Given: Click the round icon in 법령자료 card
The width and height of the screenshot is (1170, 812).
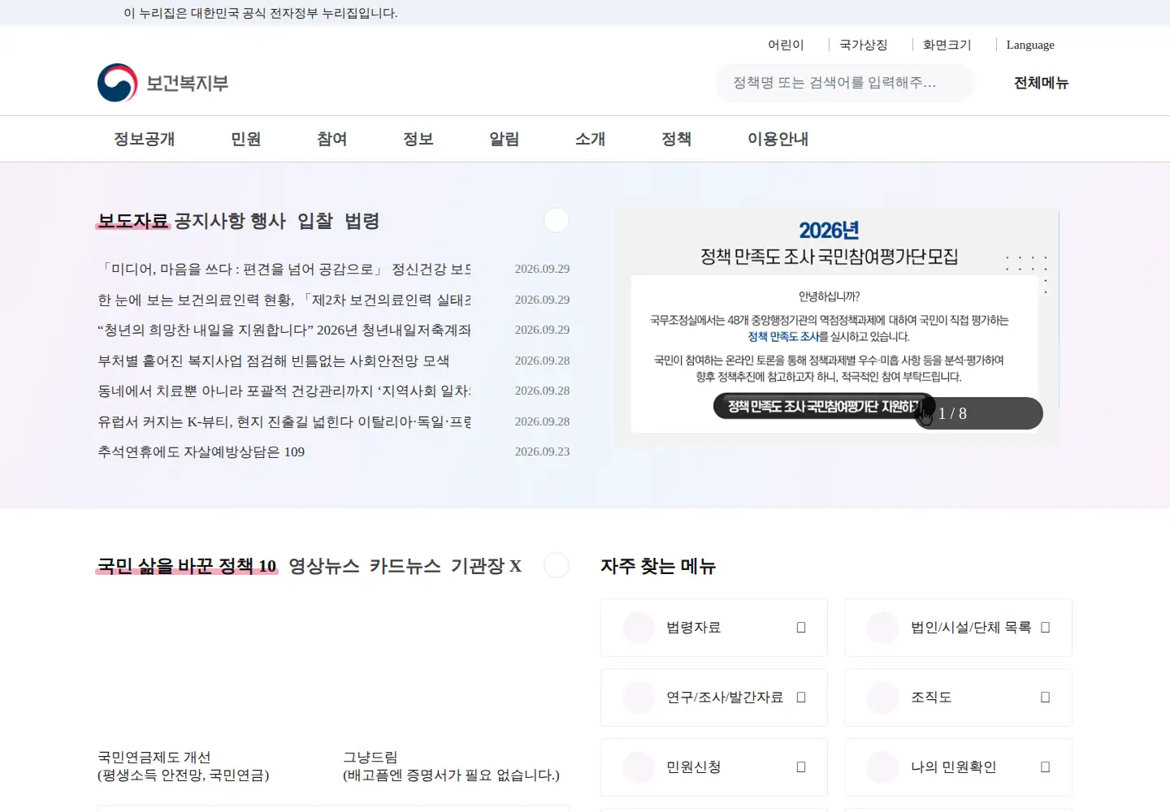Looking at the screenshot, I should (x=639, y=628).
